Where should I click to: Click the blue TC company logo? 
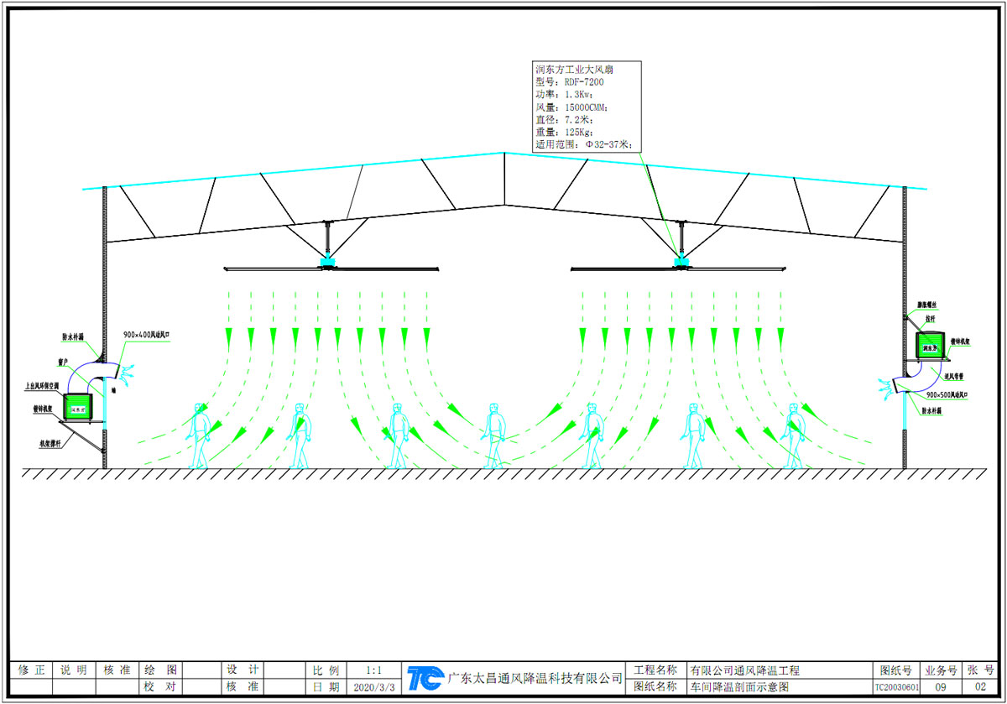425,678
